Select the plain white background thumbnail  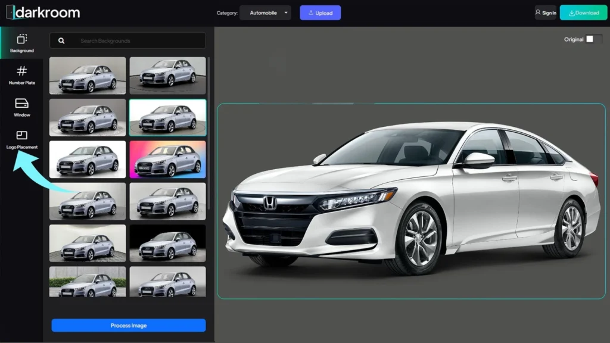click(x=88, y=160)
